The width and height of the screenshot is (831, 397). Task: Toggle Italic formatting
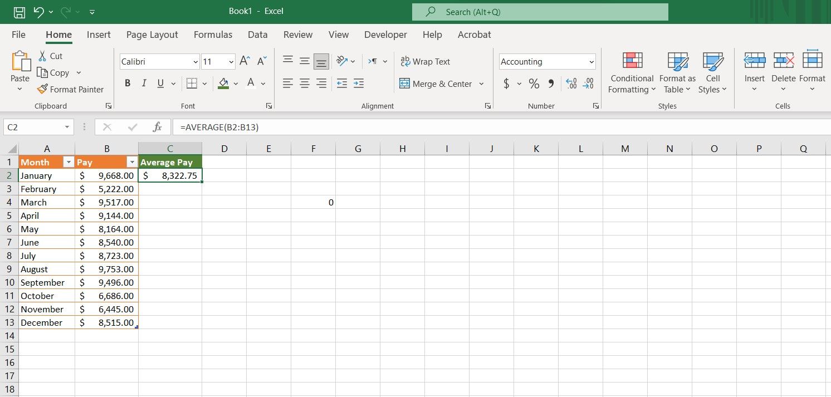144,84
